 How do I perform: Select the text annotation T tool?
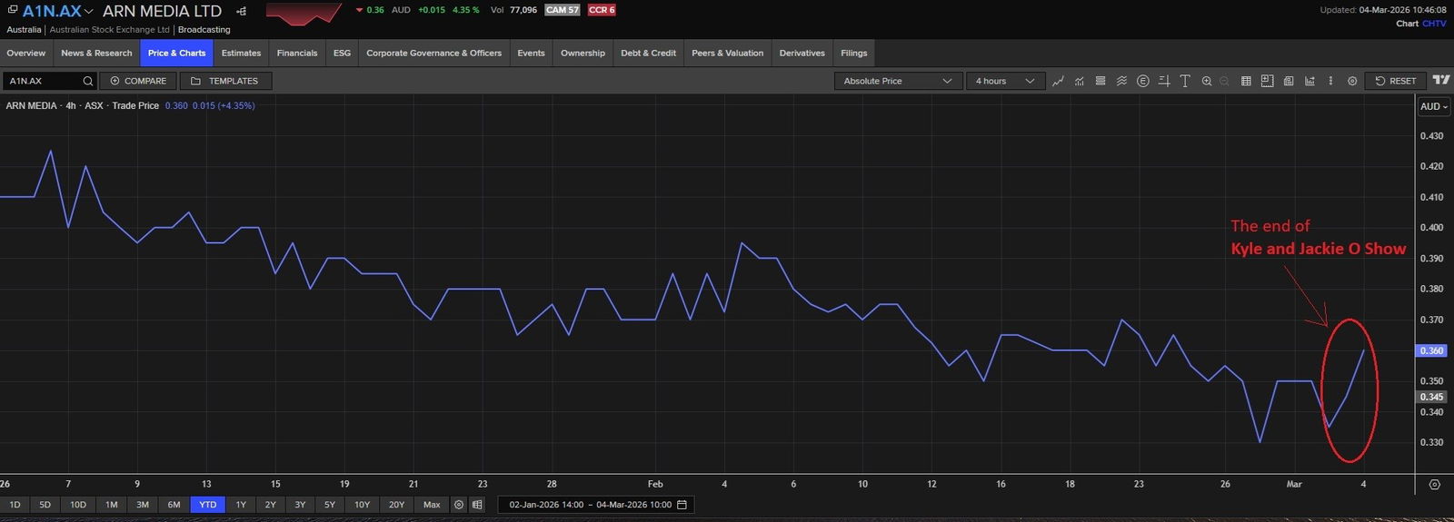pyautogui.click(x=1185, y=81)
